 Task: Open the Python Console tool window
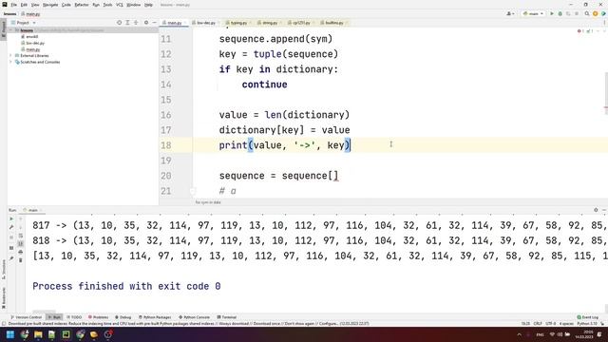(x=194, y=317)
